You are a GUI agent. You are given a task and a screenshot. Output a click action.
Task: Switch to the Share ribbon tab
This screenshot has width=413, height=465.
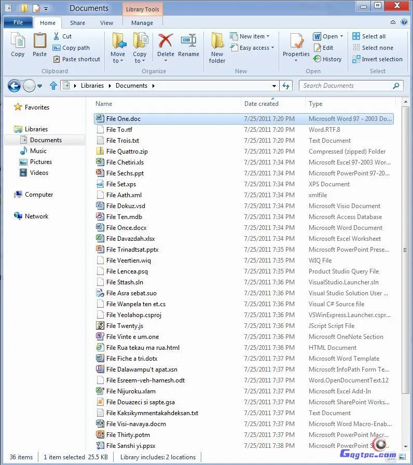78,23
